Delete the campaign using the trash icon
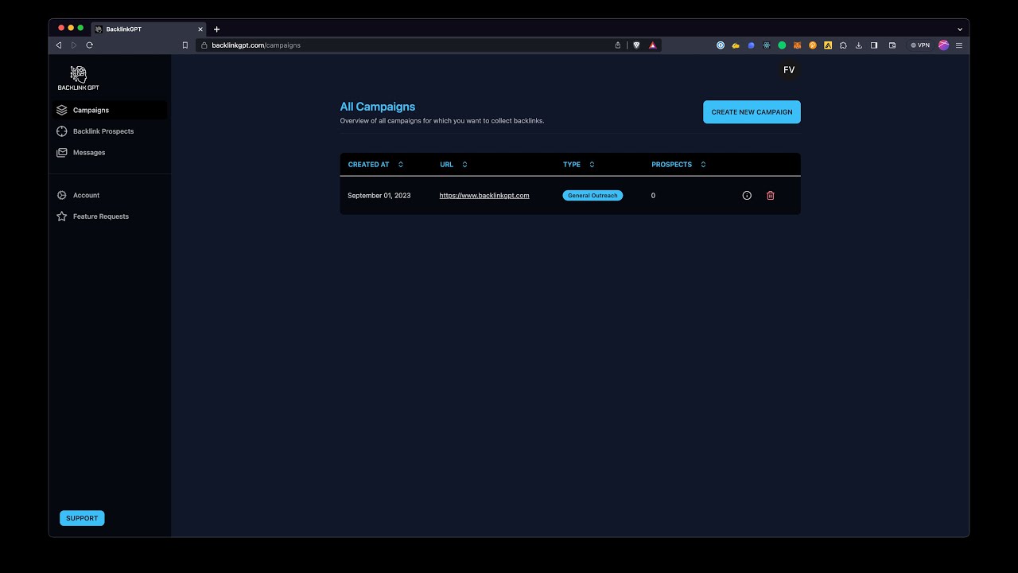Screen dimensions: 1018x573 [x=770, y=195]
